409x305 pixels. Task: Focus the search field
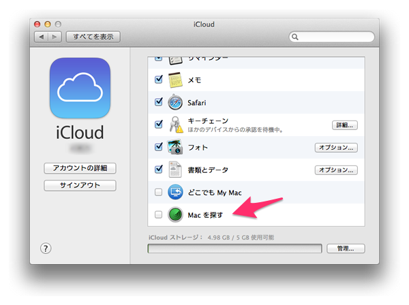(x=331, y=37)
